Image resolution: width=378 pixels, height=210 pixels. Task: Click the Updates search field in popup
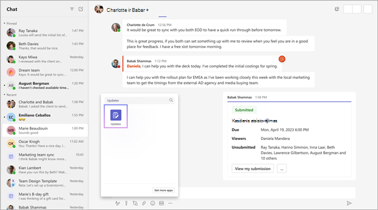(x=139, y=100)
